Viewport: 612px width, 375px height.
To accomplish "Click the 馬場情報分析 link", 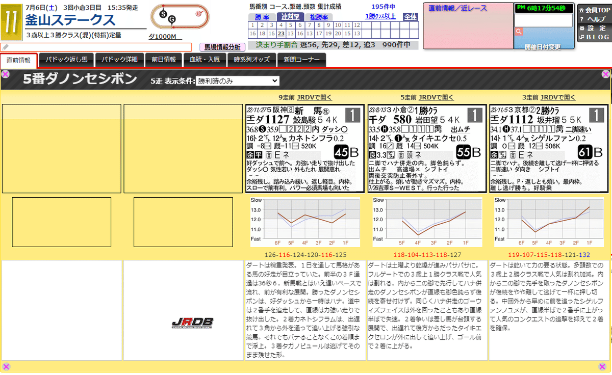I will coord(223,47).
